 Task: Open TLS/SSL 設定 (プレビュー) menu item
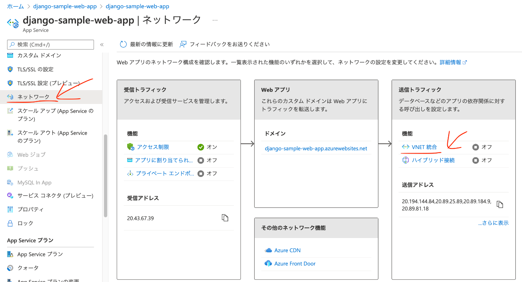pyautogui.click(x=48, y=83)
